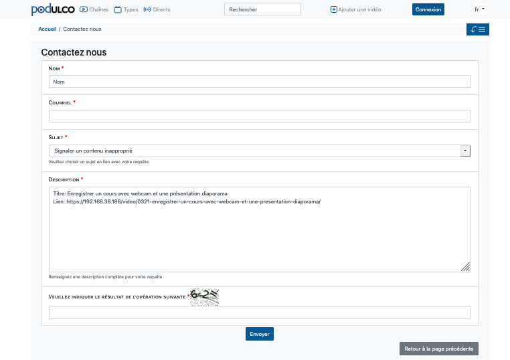Click into the Nom input field
The image size is (510, 360).
[260, 81]
